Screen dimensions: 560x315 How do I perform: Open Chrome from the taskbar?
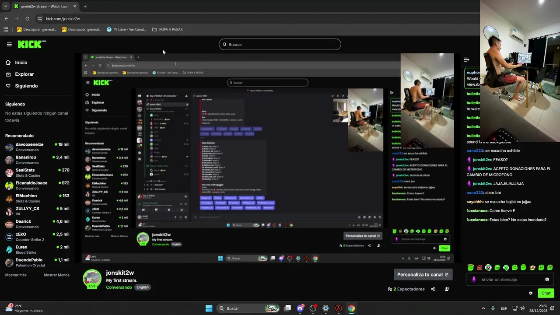(351, 308)
